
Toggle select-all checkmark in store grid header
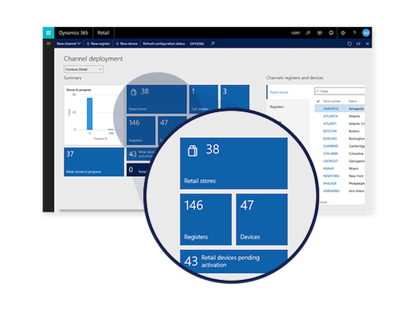tap(318, 101)
